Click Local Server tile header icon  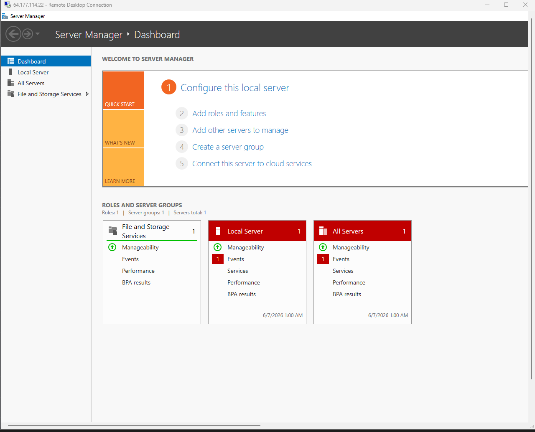click(218, 231)
